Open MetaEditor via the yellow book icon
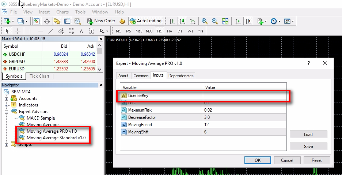The image size is (342, 175). 122,21
